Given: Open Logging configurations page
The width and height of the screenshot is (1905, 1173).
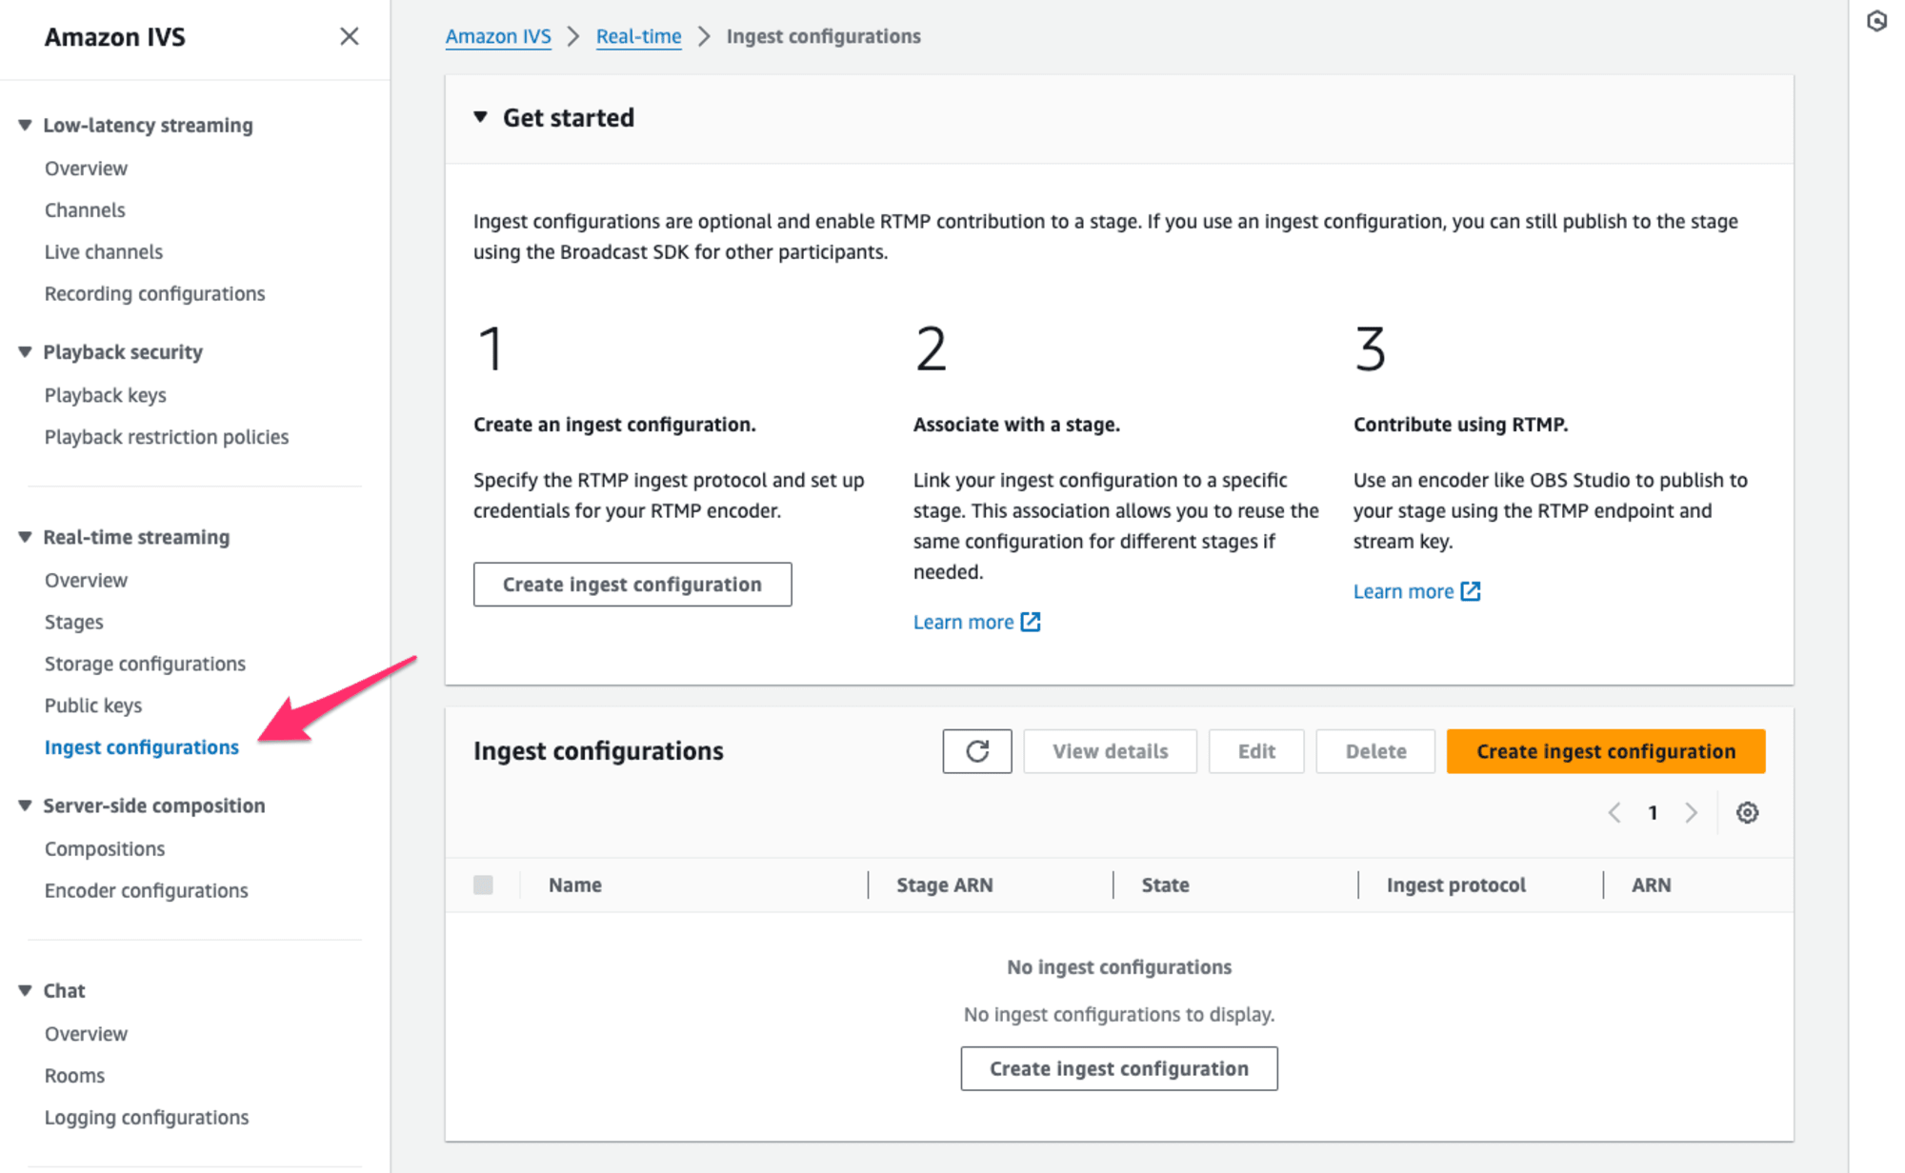Looking at the screenshot, I should [x=146, y=1117].
